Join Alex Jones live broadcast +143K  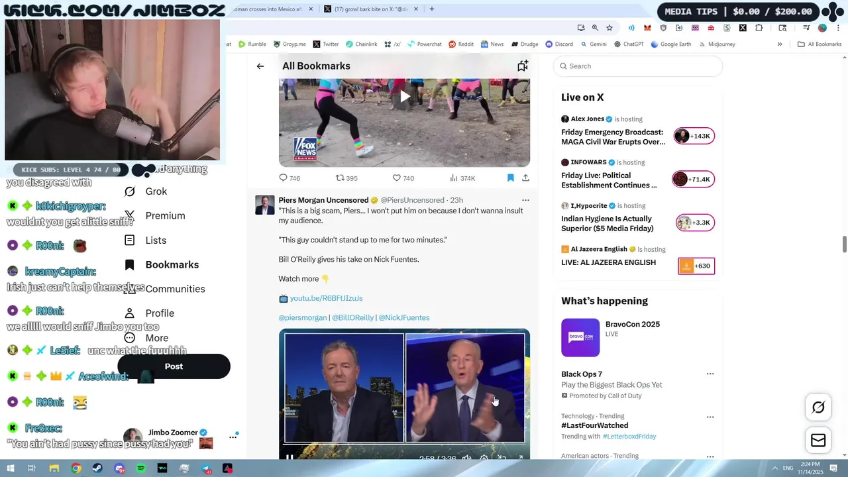[x=694, y=136]
